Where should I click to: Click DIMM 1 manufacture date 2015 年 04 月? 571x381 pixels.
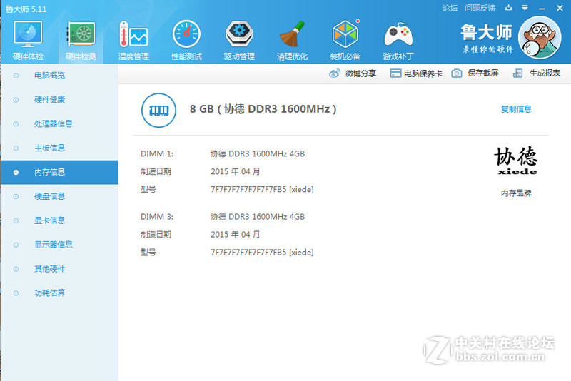pos(236,171)
